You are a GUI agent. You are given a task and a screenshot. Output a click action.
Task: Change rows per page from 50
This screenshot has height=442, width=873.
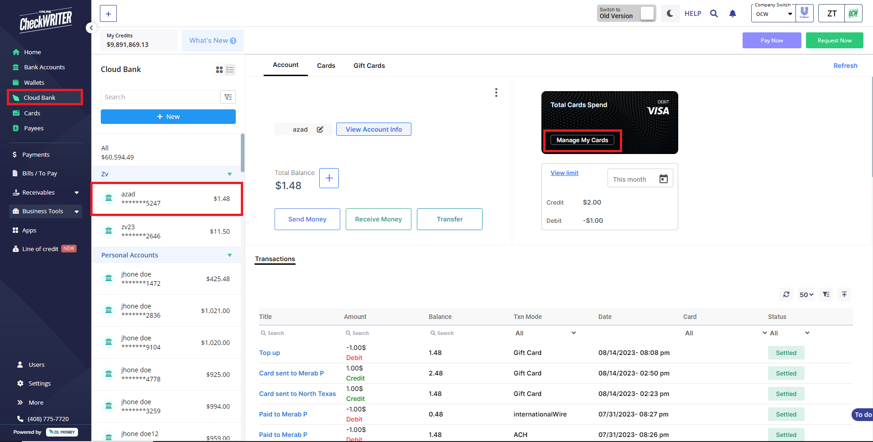coord(806,295)
